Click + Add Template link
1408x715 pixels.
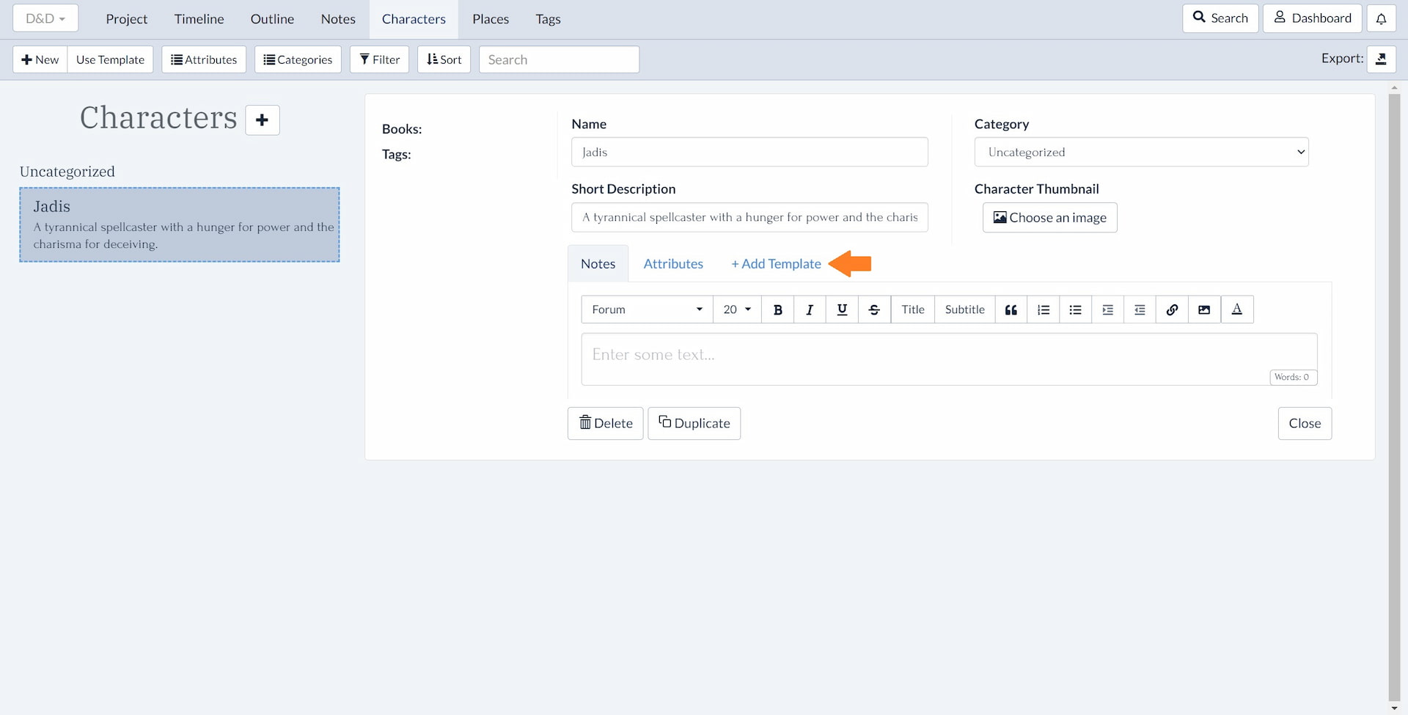click(776, 264)
